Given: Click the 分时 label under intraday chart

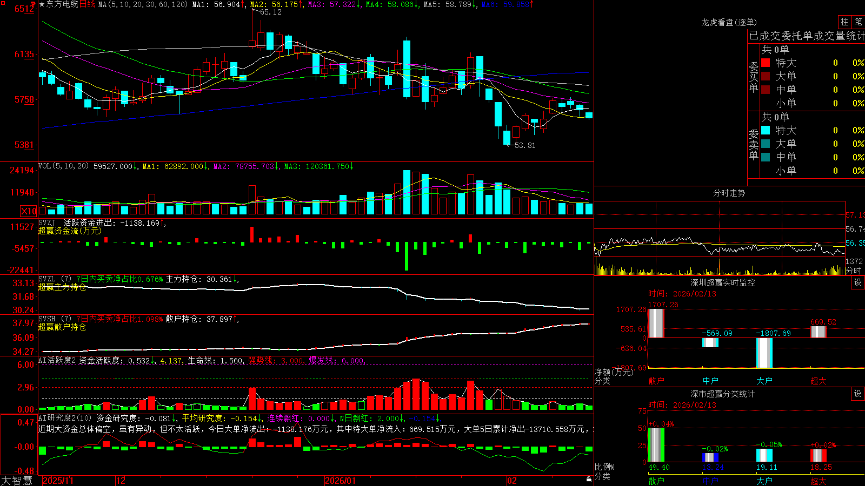Looking at the screenshot, I should 854,271.
